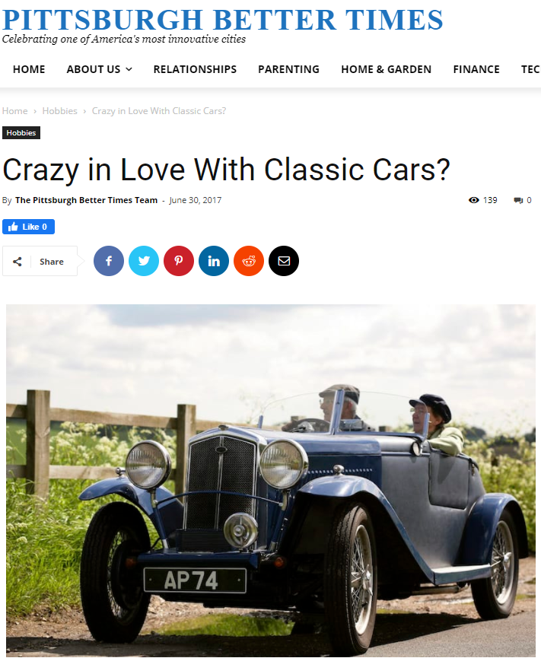Share article on Facebook round icon
Screen dimensions: 541x658
coord(109,261)
